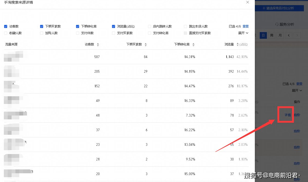This screenshot has width=308, height=182.
Task: Check the 支付转化率 checkbox
Action: click(150, 33)
